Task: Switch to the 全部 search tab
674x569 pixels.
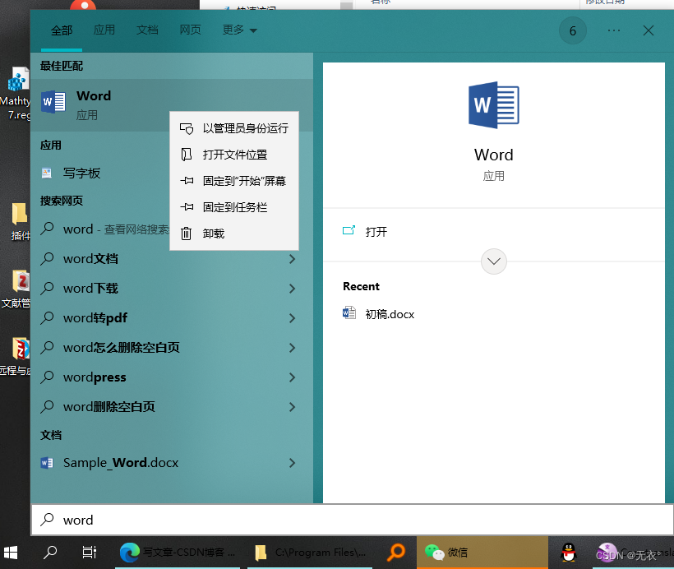Action: click(62, 30)
